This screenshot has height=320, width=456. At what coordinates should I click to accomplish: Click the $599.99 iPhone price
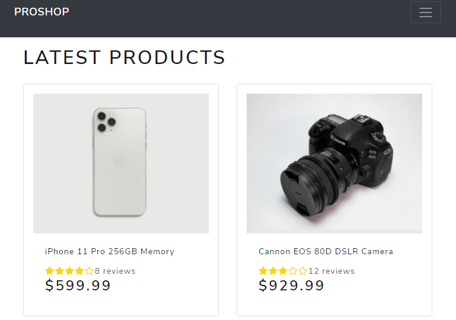pyautogui.click(x=78, y=286)
